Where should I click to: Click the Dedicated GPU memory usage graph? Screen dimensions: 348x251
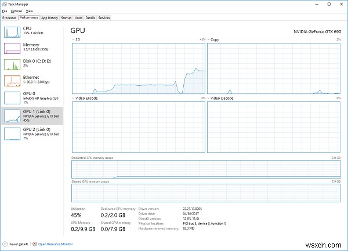coord(206,169)
